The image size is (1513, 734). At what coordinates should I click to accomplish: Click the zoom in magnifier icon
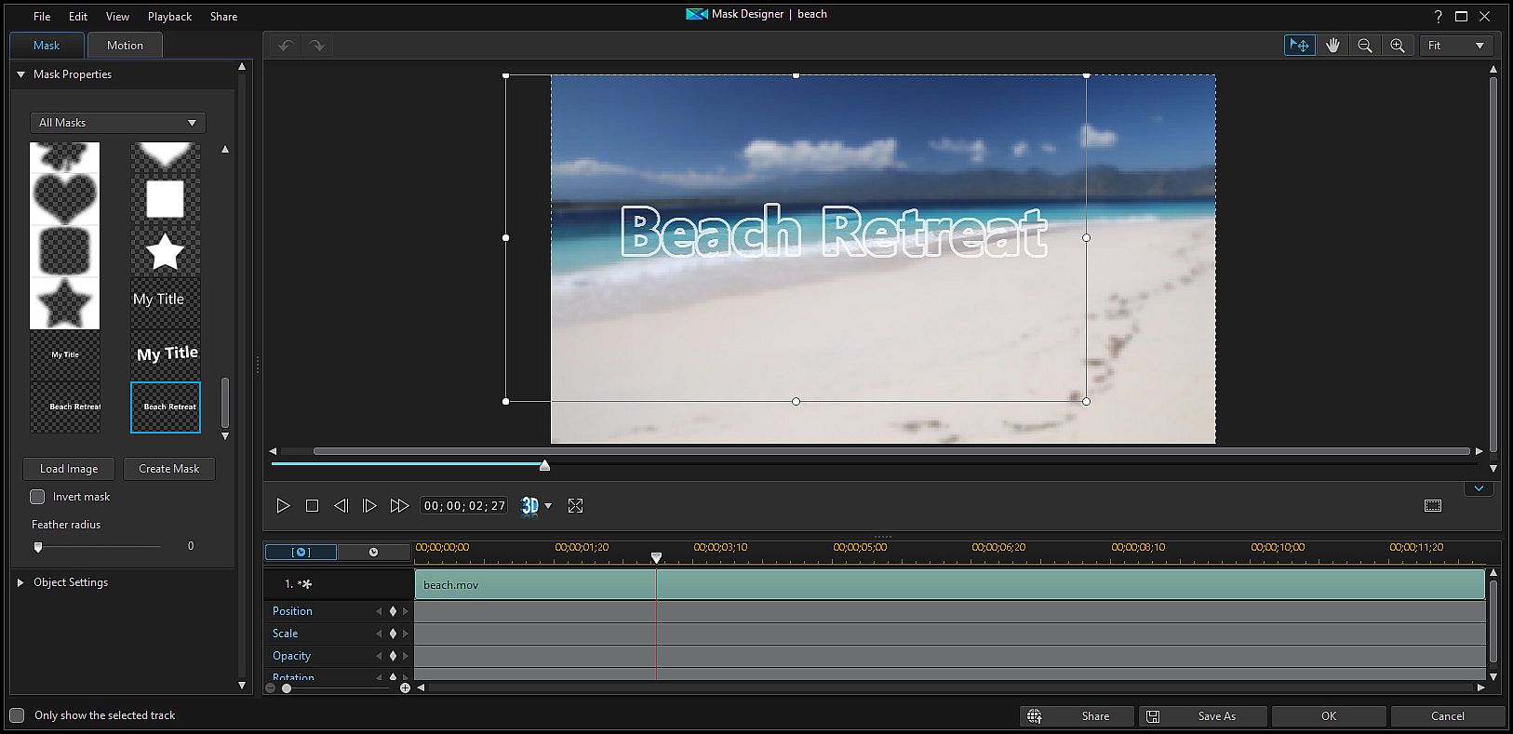pyautogui.click(x=1397, y=46)
